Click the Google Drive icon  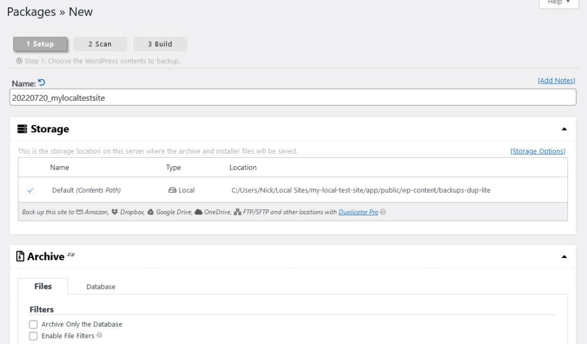[x=150, y=212]
